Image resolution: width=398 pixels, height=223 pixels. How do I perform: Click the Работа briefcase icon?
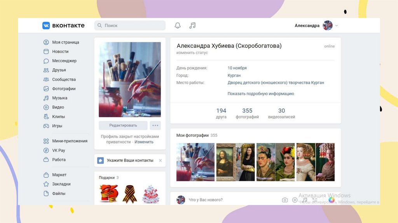[46, 160]
